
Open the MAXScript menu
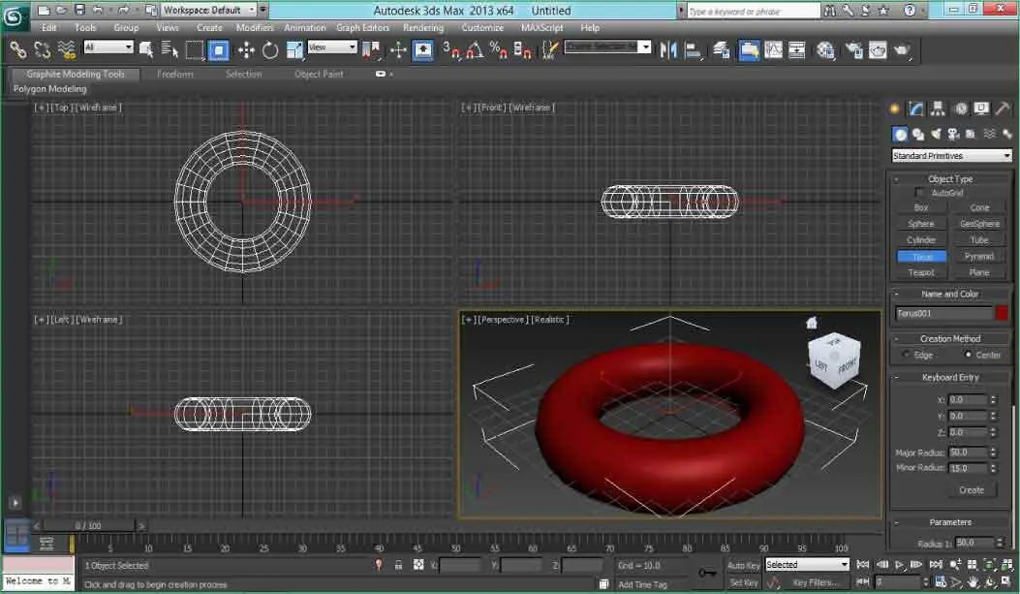click(x=541, y=28)
